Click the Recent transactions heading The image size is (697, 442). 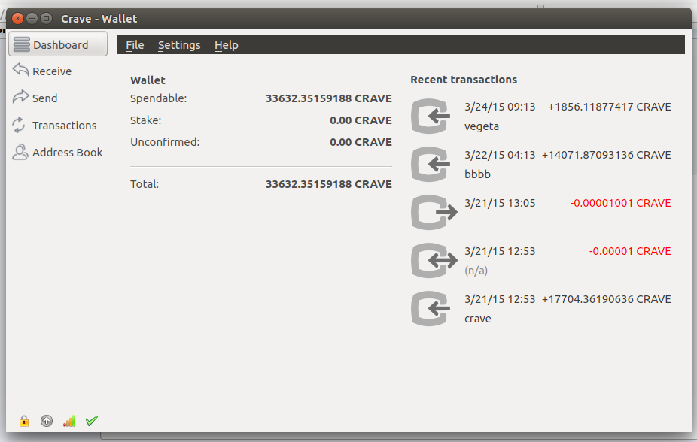pos(464,80)
